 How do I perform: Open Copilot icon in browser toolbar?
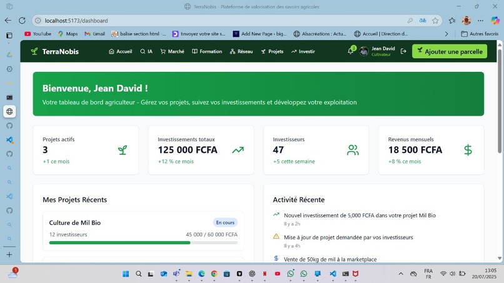tap(495, 21)
